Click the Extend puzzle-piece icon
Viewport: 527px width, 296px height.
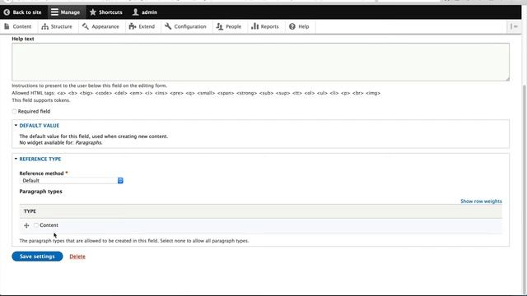tap(133, 26)
